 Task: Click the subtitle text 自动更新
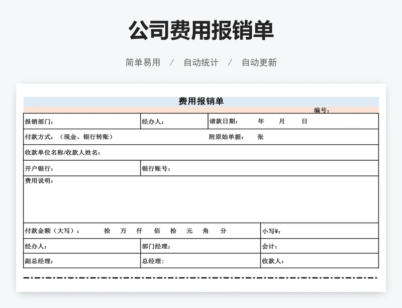(x=259, y=63)
